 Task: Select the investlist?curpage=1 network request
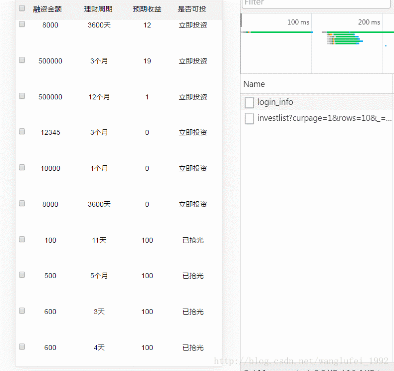(x=317, y=118)
